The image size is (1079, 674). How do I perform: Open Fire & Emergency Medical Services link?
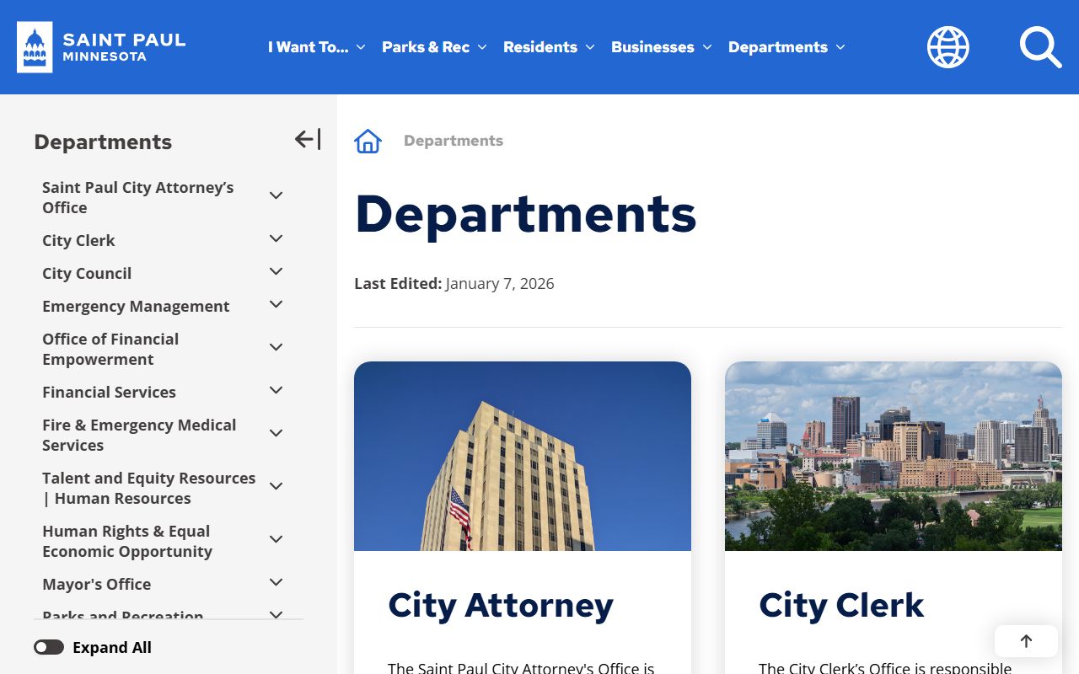[x=139, y=435]
